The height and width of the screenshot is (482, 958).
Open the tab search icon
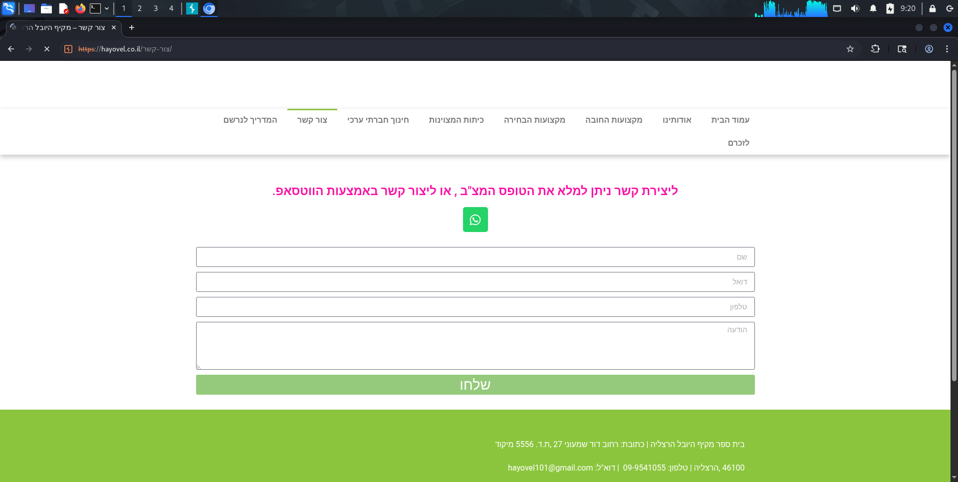pyautogui.click(x=902, y=49)
